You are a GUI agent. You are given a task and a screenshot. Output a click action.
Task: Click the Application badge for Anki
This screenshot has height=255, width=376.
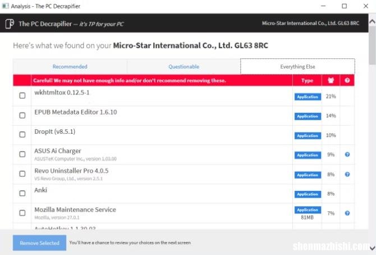coord(308,194)
